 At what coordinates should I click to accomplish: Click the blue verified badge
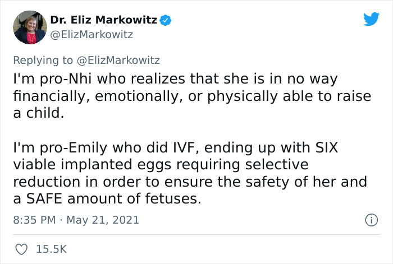166,21
